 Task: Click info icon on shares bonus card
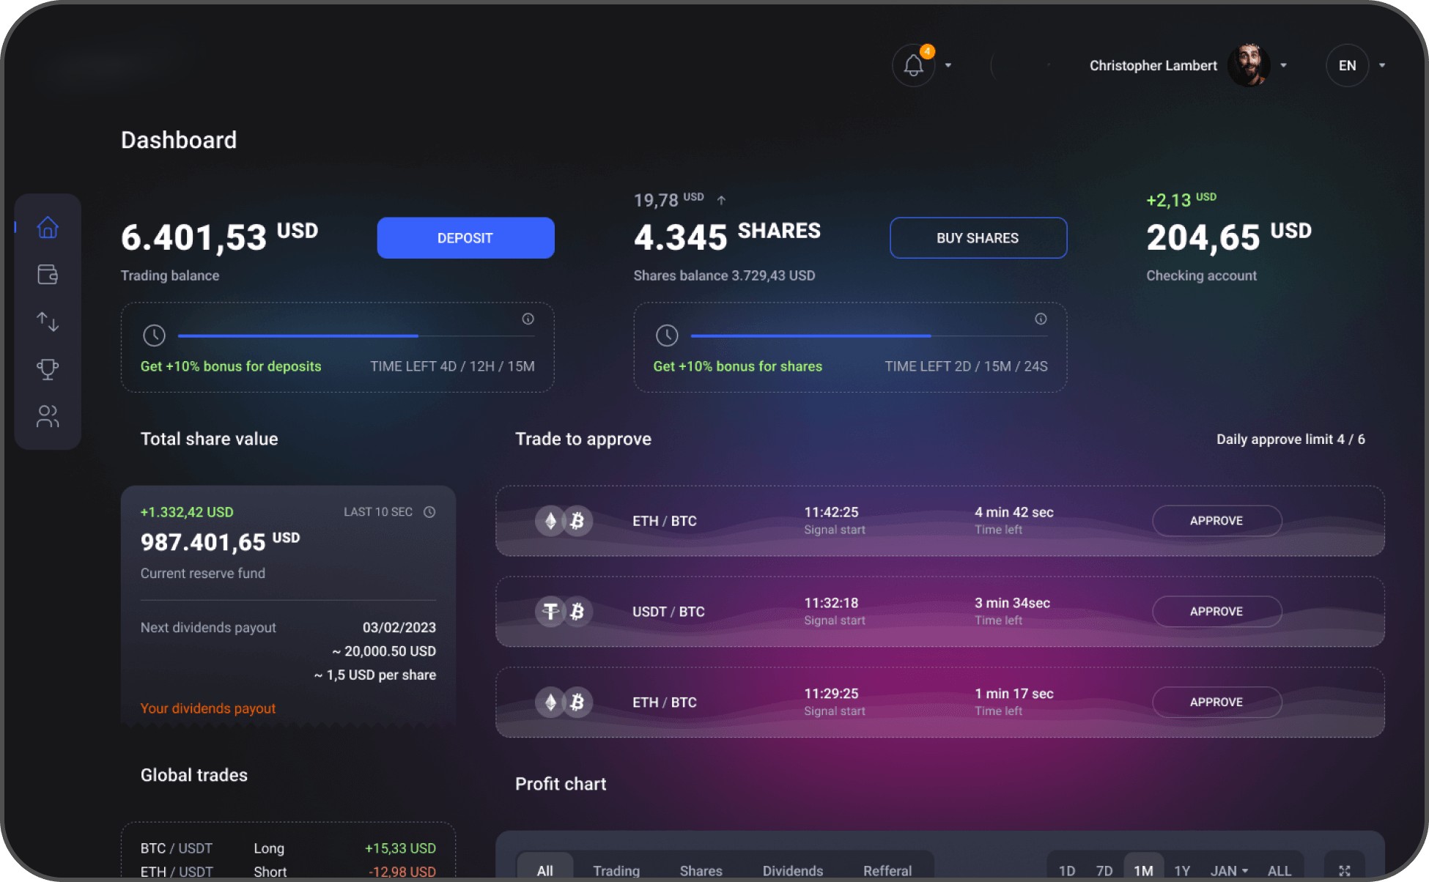1041,319
